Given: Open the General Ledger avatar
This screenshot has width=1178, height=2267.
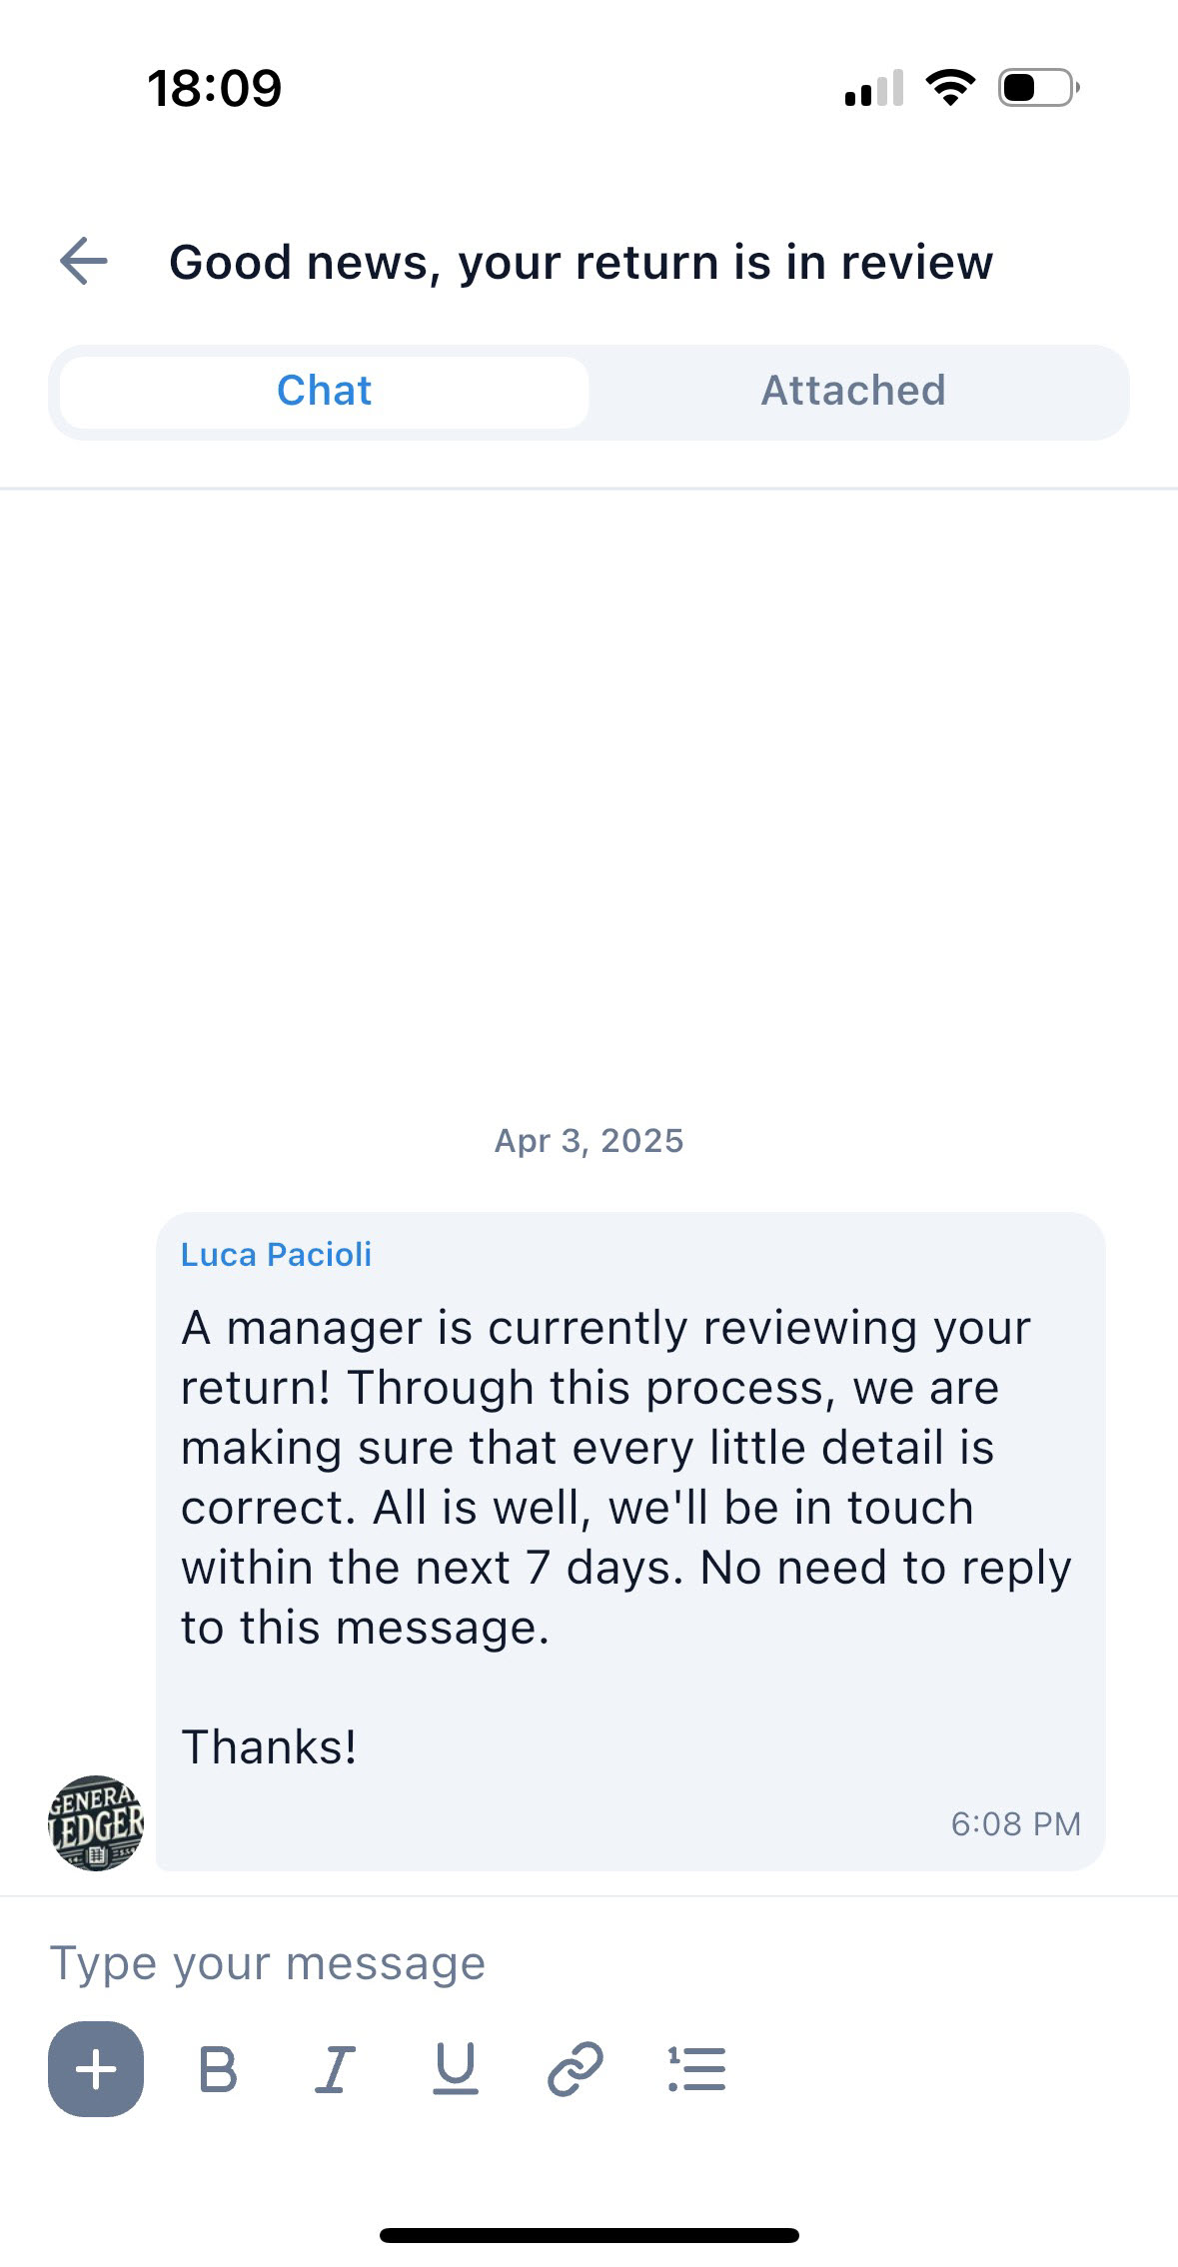Looking at the screenshot, I should pos(96,1822).
